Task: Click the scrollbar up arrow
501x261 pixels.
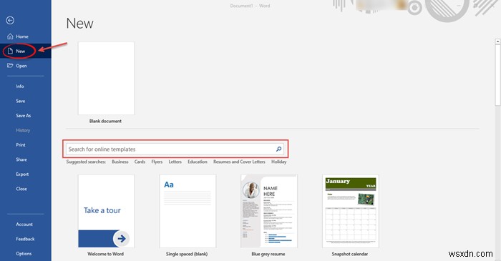Action: 498,41
